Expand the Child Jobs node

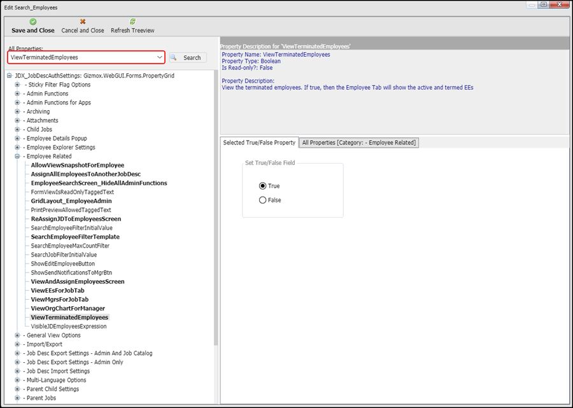[17, 129]
